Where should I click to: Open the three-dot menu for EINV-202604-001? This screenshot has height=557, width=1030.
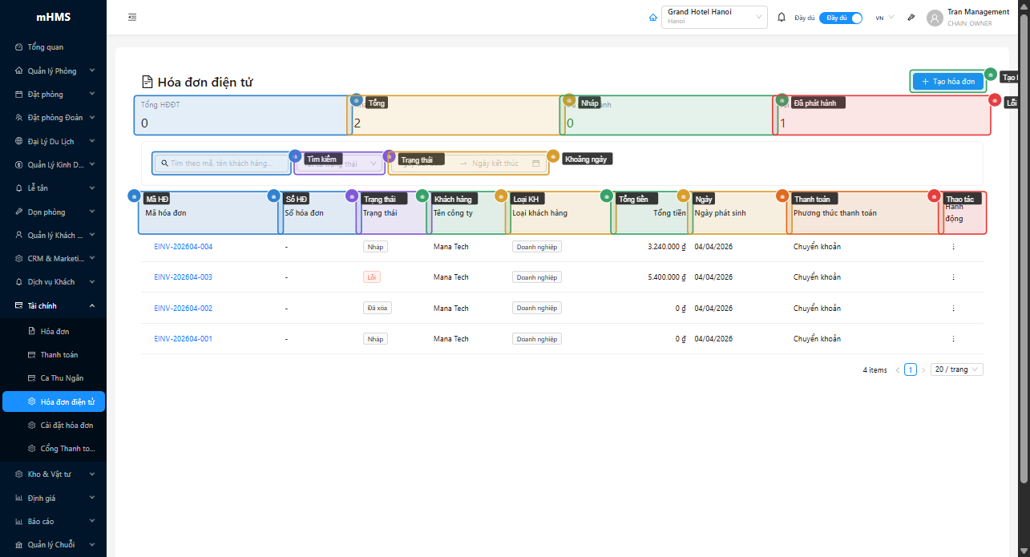(x=953, y=339)
